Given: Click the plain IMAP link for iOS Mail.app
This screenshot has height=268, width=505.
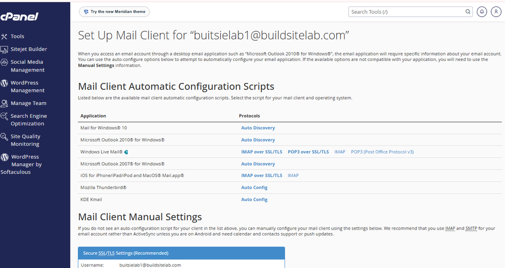Looking at the screenshot, I should pos(293,176).
